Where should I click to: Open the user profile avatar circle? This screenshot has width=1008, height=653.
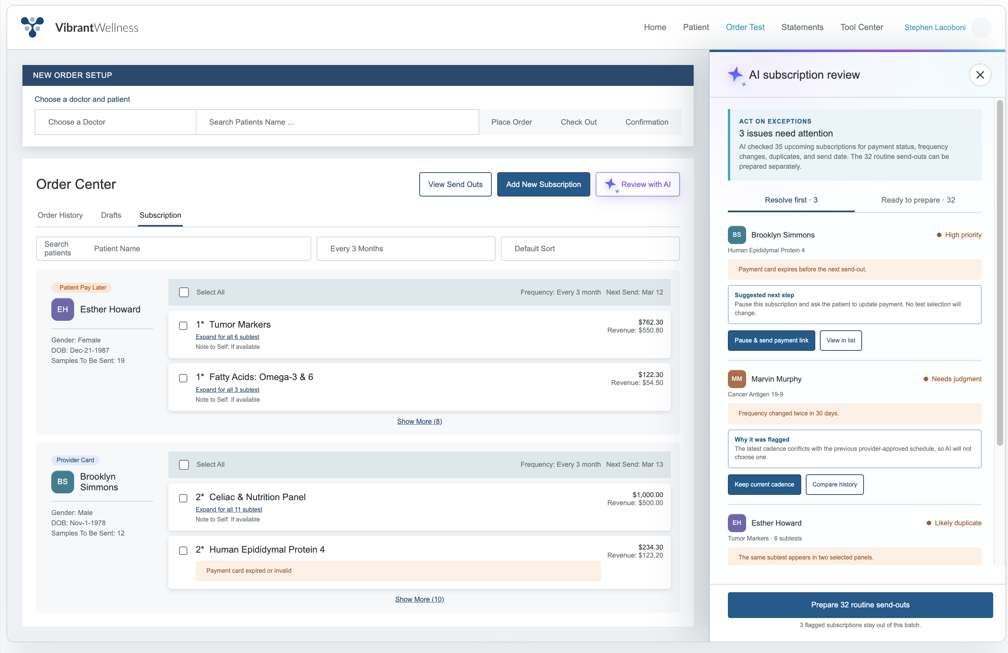coord(981,27)
